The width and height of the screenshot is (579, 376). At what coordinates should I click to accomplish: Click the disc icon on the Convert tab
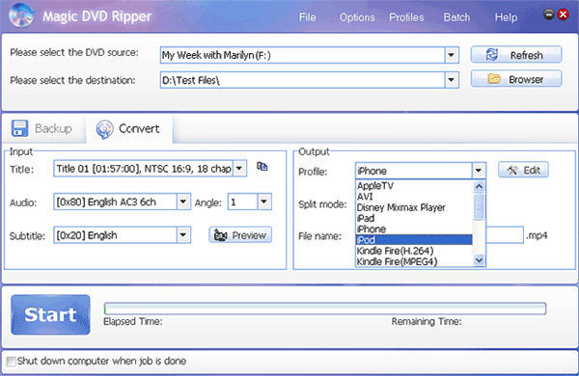(x=104, y=129)
